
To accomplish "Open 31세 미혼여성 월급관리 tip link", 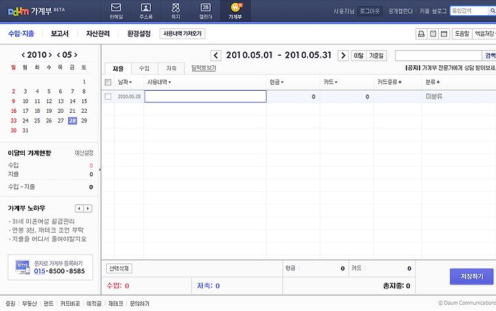I will coord(43,222).
